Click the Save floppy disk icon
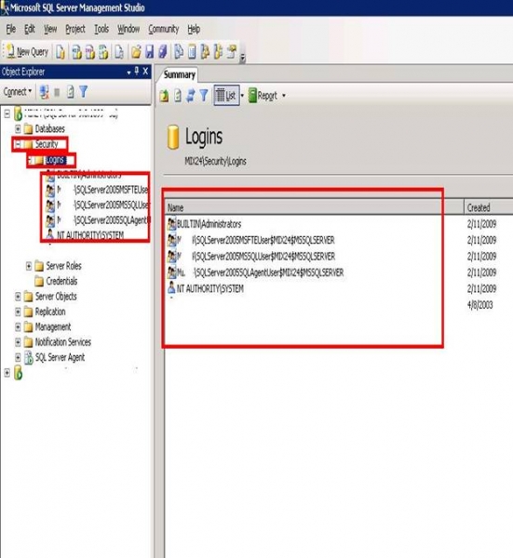This screenshot has height=558, width=513. click(x=150, y=52)
